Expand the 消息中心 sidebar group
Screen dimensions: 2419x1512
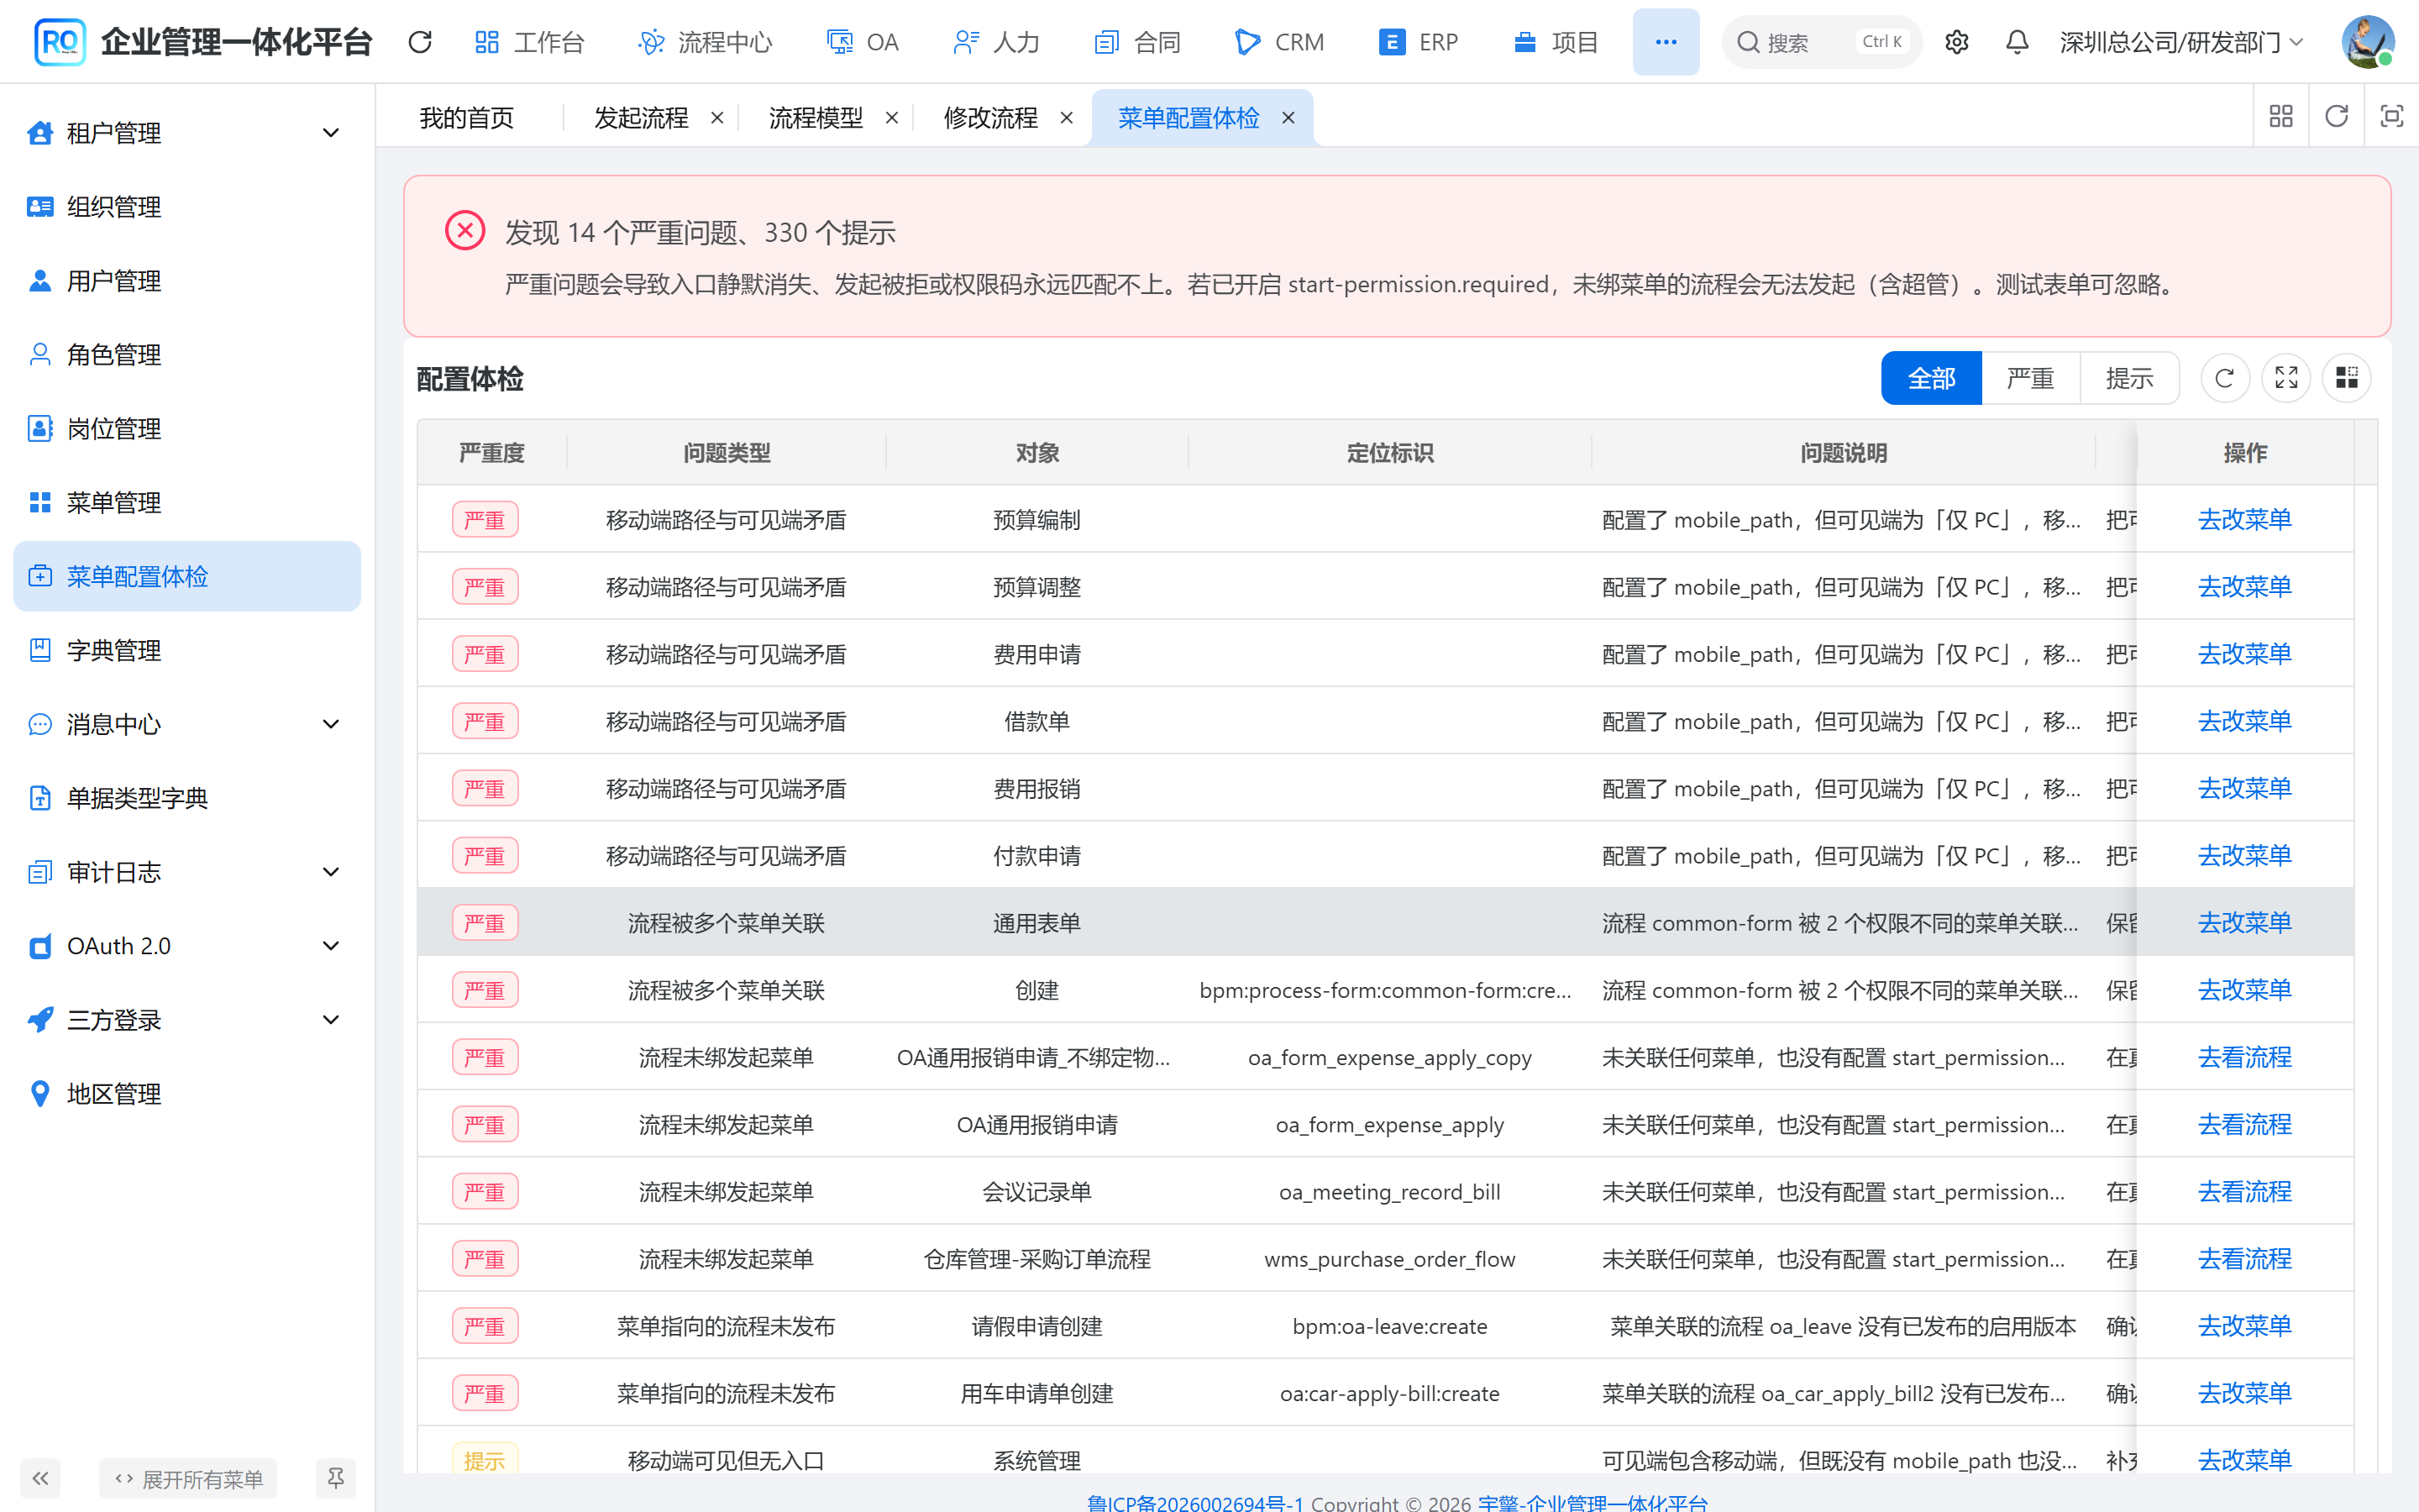click(x=187, y=724)
